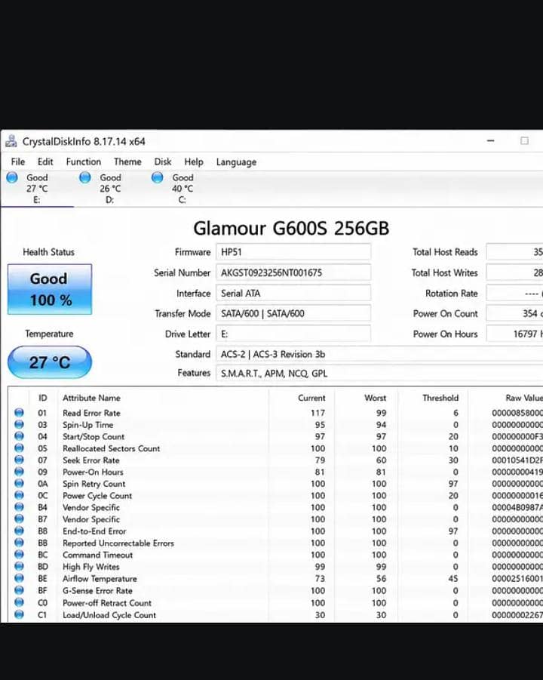Image resolution: width=543 pixels, height=680 pixels.
Task: Click the 27 °C temperature button
Action: [50, 362]
